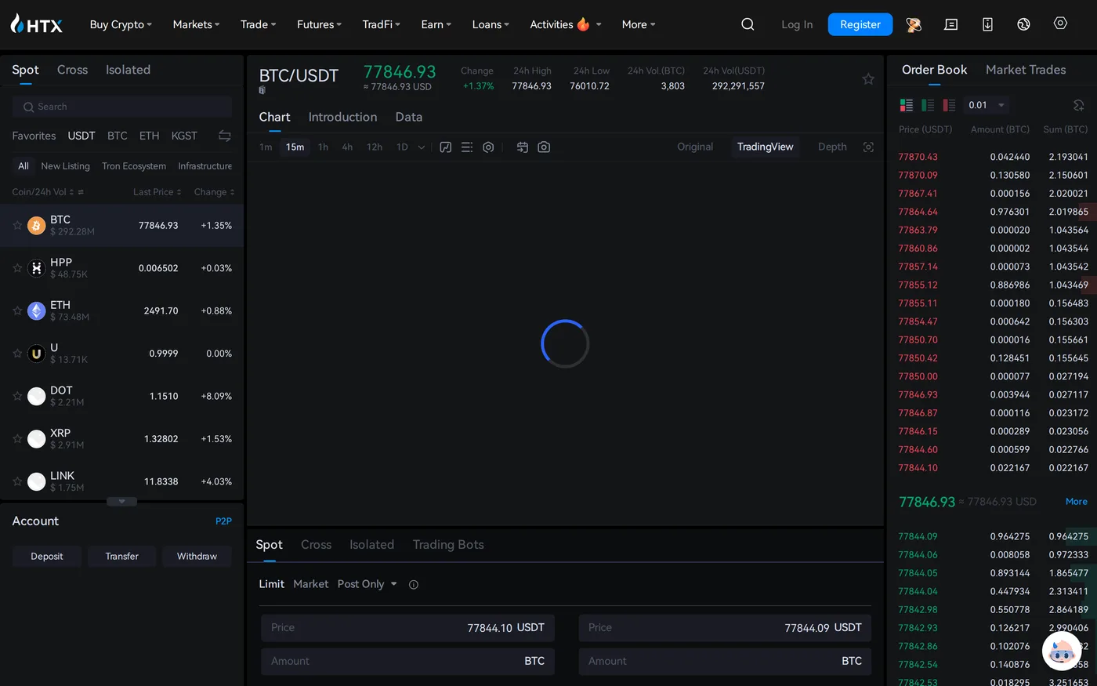Viewport: 1097px width, 686px height.
Task: Star ETH in the coin list
Action: [17, 311]
